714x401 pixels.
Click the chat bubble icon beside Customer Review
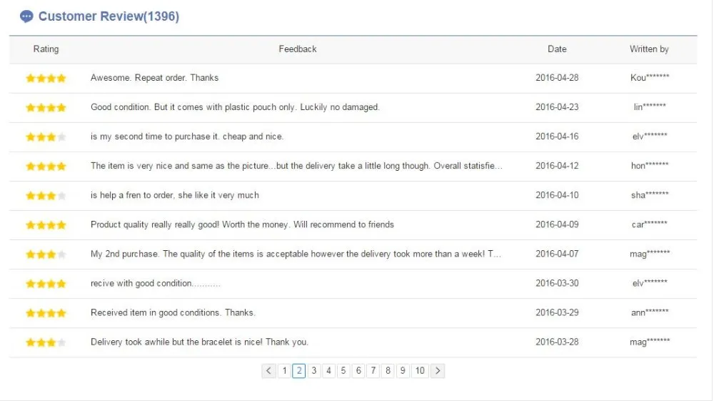[x=26, y=17]
